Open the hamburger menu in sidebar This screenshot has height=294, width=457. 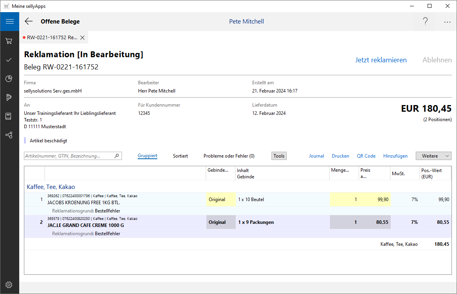click(x=9, y=22)
